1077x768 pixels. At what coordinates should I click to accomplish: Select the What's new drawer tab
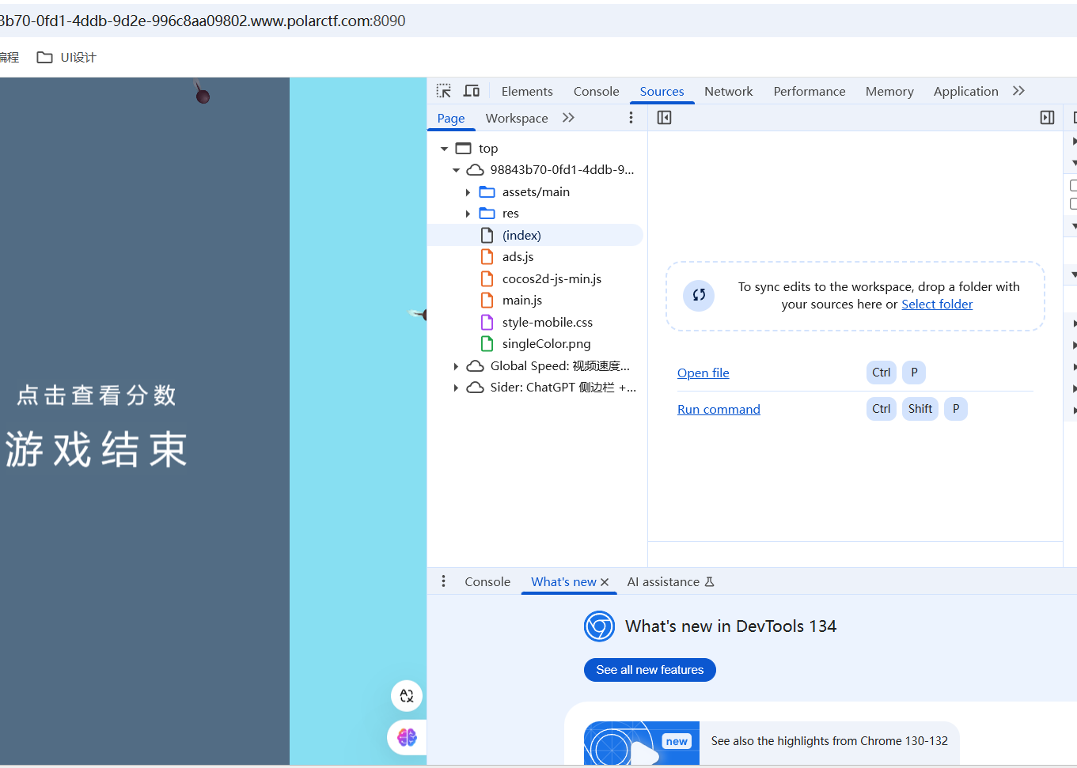click(x=563, y=581)
